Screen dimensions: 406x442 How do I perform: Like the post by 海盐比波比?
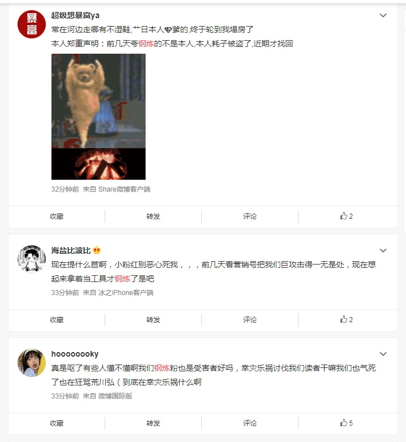(x=346, y=320)
